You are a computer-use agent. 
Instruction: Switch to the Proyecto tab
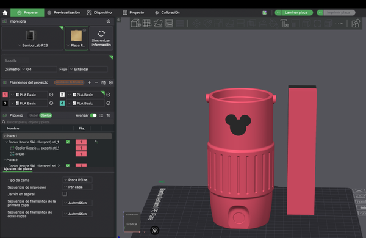pos(134,13)
